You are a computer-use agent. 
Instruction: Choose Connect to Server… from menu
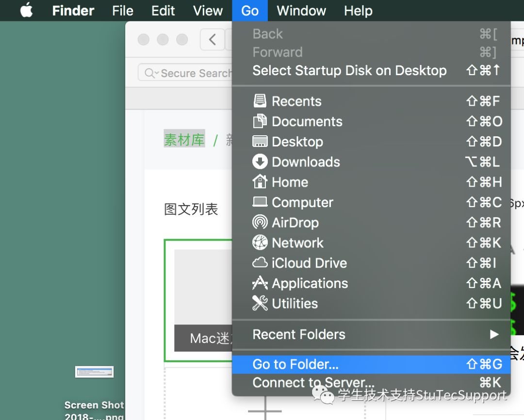pyautogui.click(x=313, y=383)
